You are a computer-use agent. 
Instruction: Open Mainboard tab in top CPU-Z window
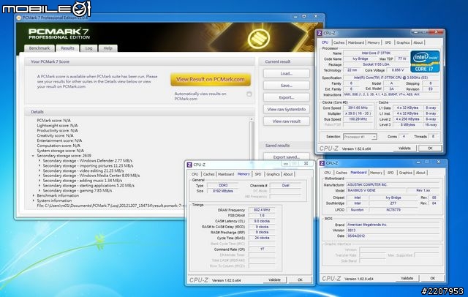tap(356, 42)
